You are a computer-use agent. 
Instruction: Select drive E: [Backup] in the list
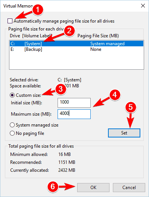[x=76, y=49]
